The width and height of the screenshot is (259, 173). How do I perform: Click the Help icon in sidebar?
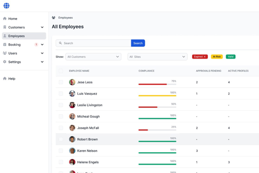click(5, 79)
